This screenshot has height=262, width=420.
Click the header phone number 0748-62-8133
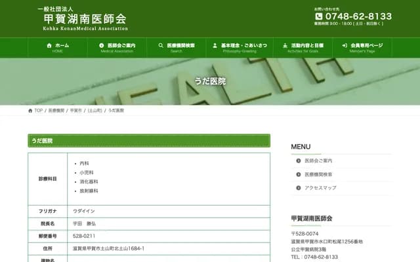[358, 16]
